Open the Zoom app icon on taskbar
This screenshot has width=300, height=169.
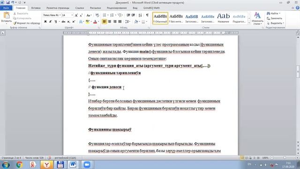pos(87,165)
